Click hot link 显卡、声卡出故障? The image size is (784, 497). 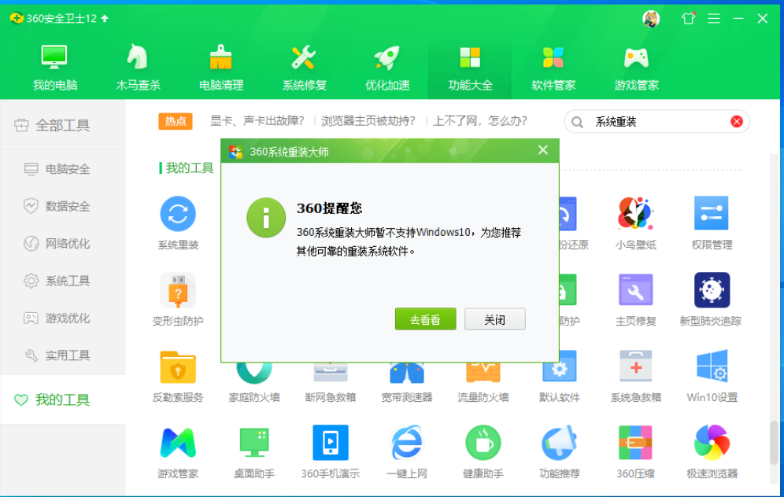click(257, 121)
